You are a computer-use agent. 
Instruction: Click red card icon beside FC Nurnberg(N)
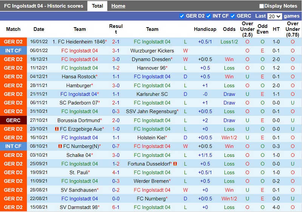pyautogui.click(x=60, y=146)
